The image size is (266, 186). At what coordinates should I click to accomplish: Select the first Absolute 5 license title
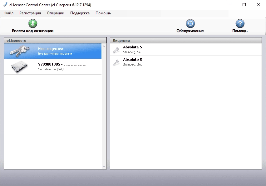[132, 47]
